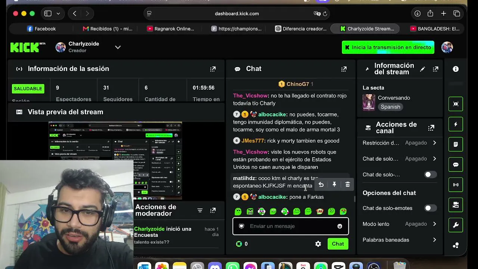Pop out the Chat panel

[344, 69]
